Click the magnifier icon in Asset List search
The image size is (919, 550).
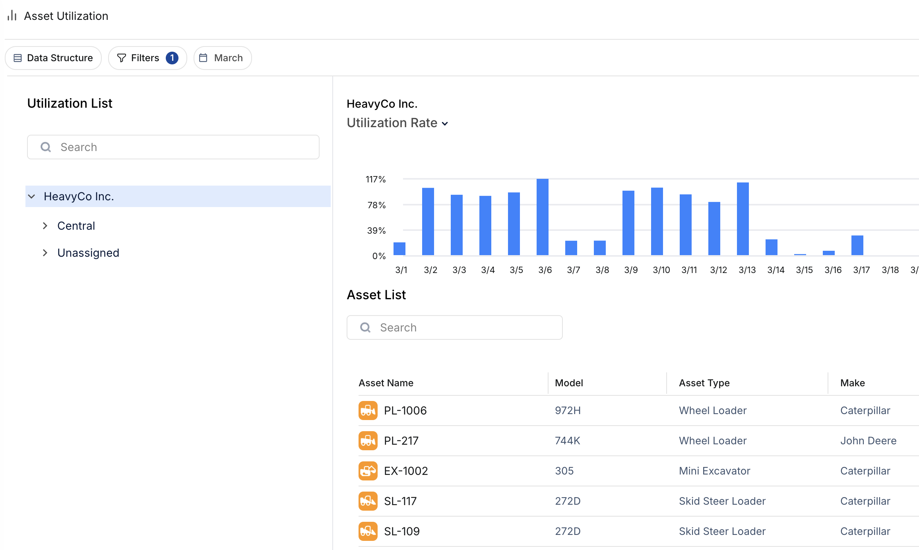point(365,327)
